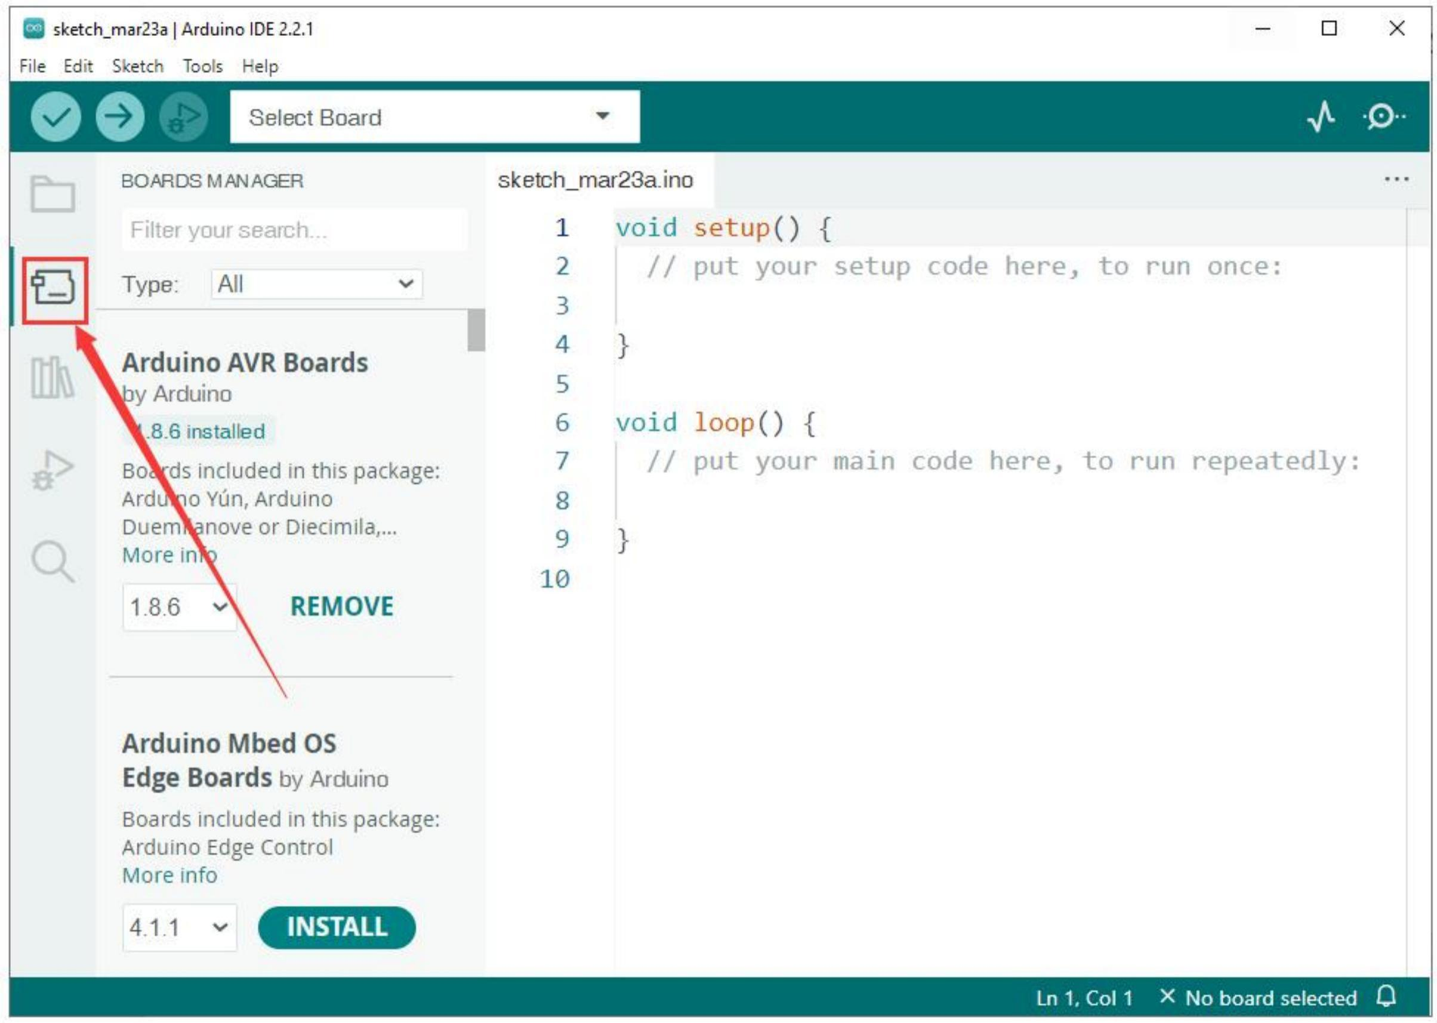
Task: Start Debugging from the toolbar
Action: [183, 116]
